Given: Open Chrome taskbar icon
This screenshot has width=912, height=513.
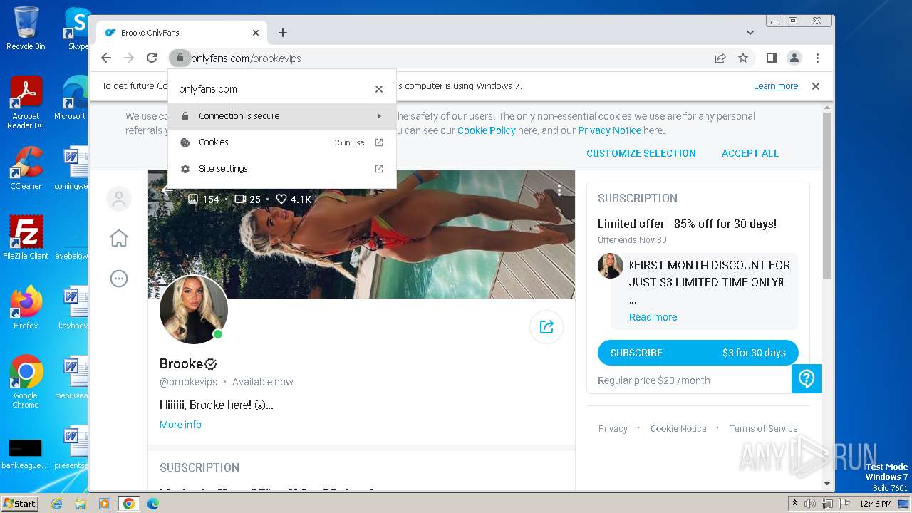Looking at the screenshot, I should pos(129,504).
